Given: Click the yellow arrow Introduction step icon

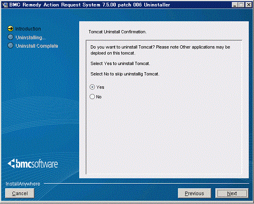Looking at the screenshot, I should point(10,28).
